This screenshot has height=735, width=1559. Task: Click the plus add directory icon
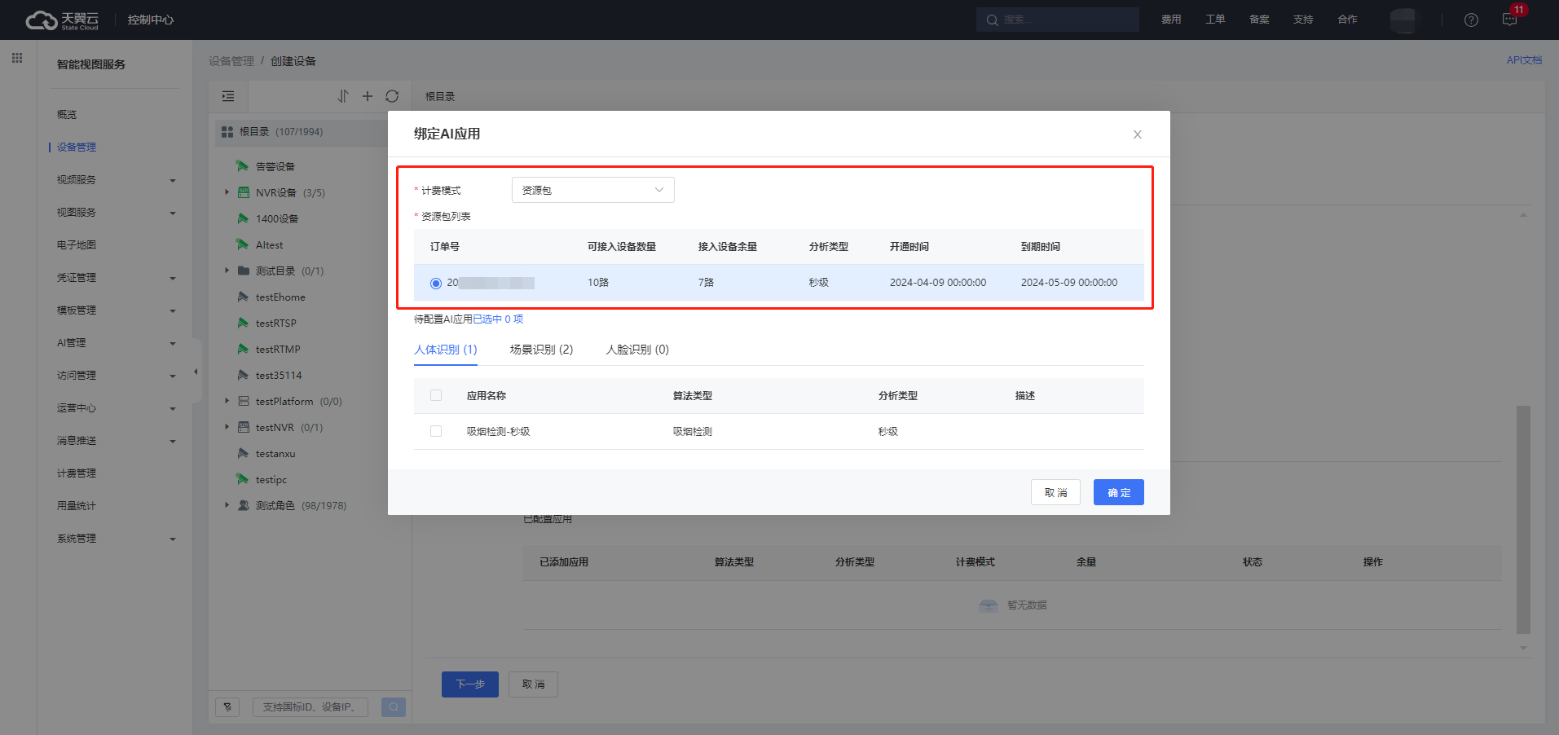[x=368, y=96]
